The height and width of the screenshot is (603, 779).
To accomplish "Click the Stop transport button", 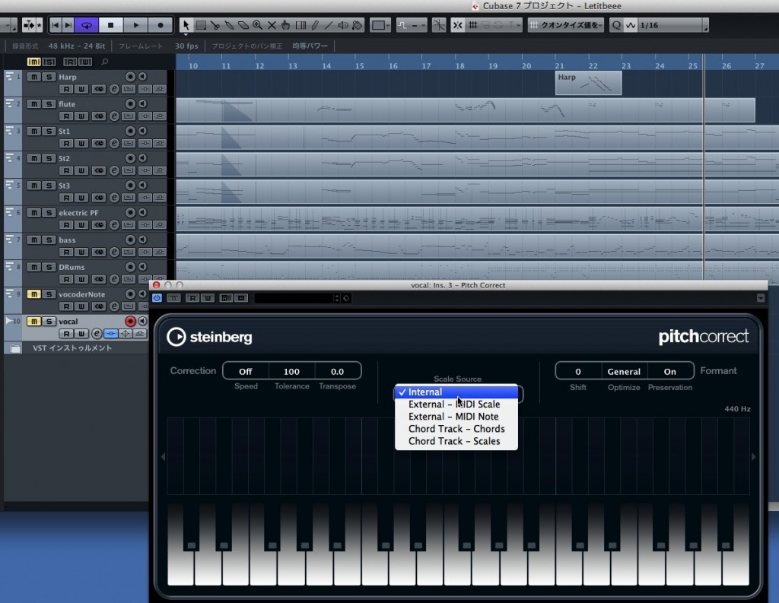I will tap(111, 25).
